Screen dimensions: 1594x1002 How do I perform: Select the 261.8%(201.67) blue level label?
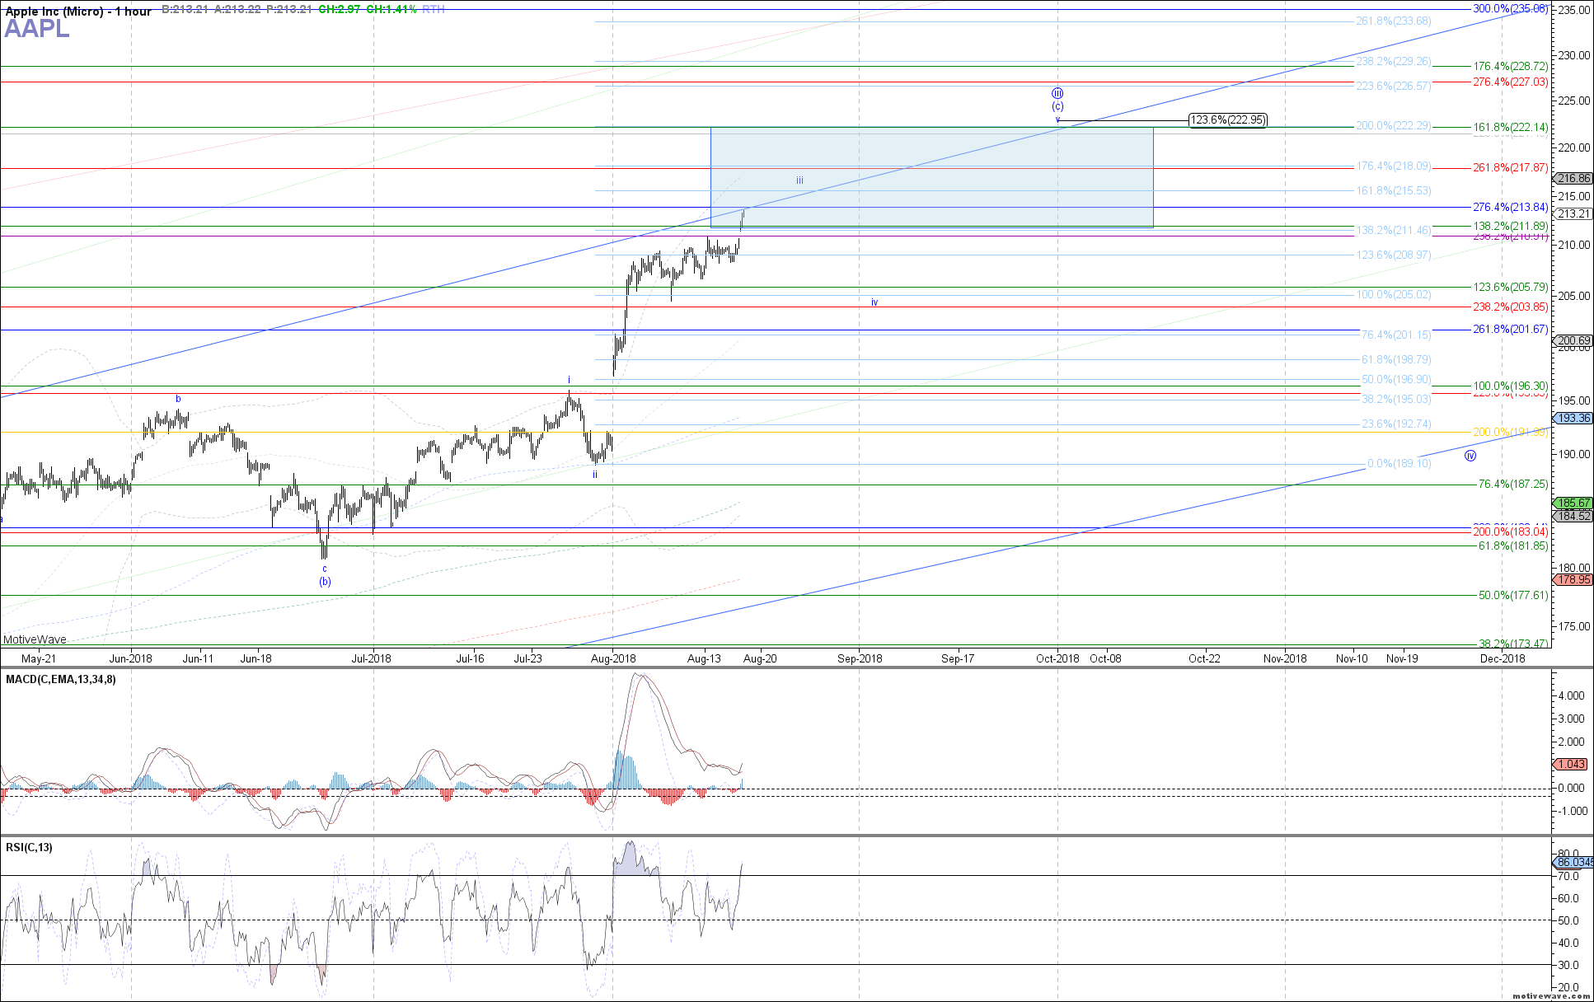click(1511, 329)
